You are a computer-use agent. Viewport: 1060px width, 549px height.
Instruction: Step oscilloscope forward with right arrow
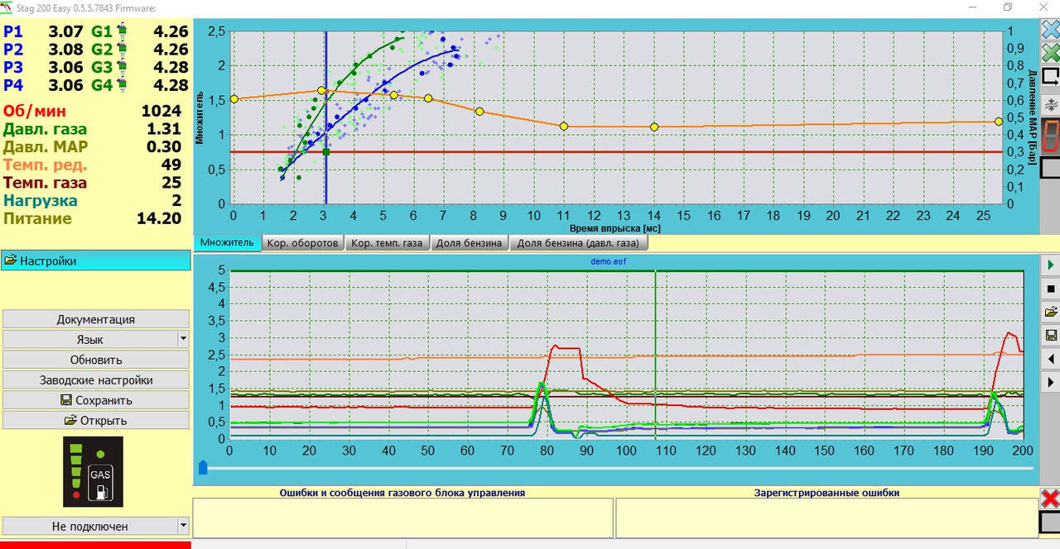click(1050, 382)
